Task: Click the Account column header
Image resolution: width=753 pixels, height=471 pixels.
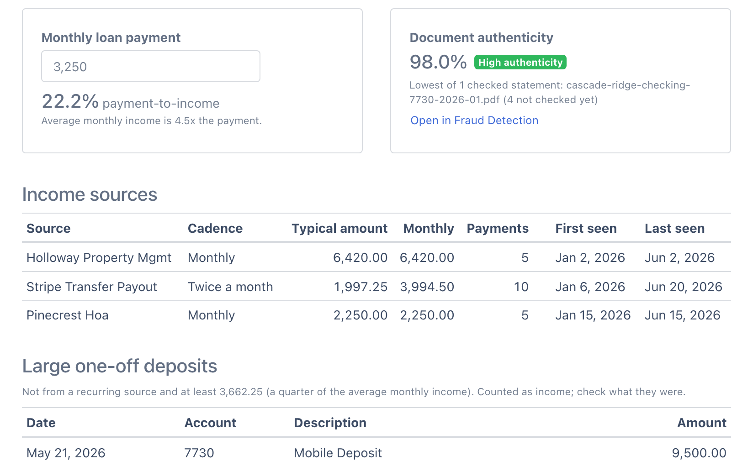Action: click(x=210, y=423)
